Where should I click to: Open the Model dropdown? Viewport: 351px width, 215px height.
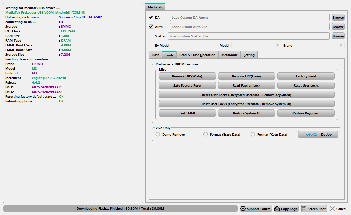(x=256, y=45)
